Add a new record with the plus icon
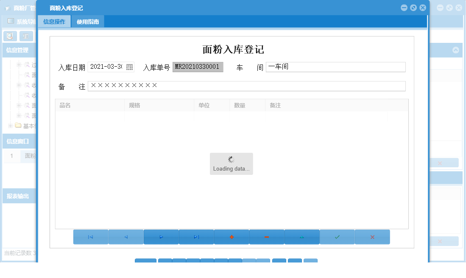The width and height of the screenshot is (466, 278). [x=232, y=237]
